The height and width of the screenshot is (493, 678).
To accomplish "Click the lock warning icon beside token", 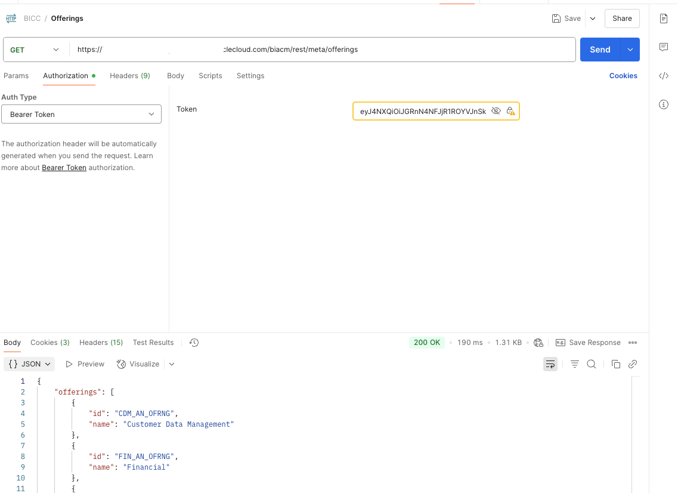I will [510, 111].
